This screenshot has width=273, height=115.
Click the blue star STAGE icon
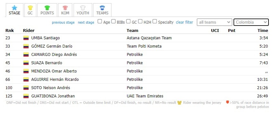click(x=14, y=8)
